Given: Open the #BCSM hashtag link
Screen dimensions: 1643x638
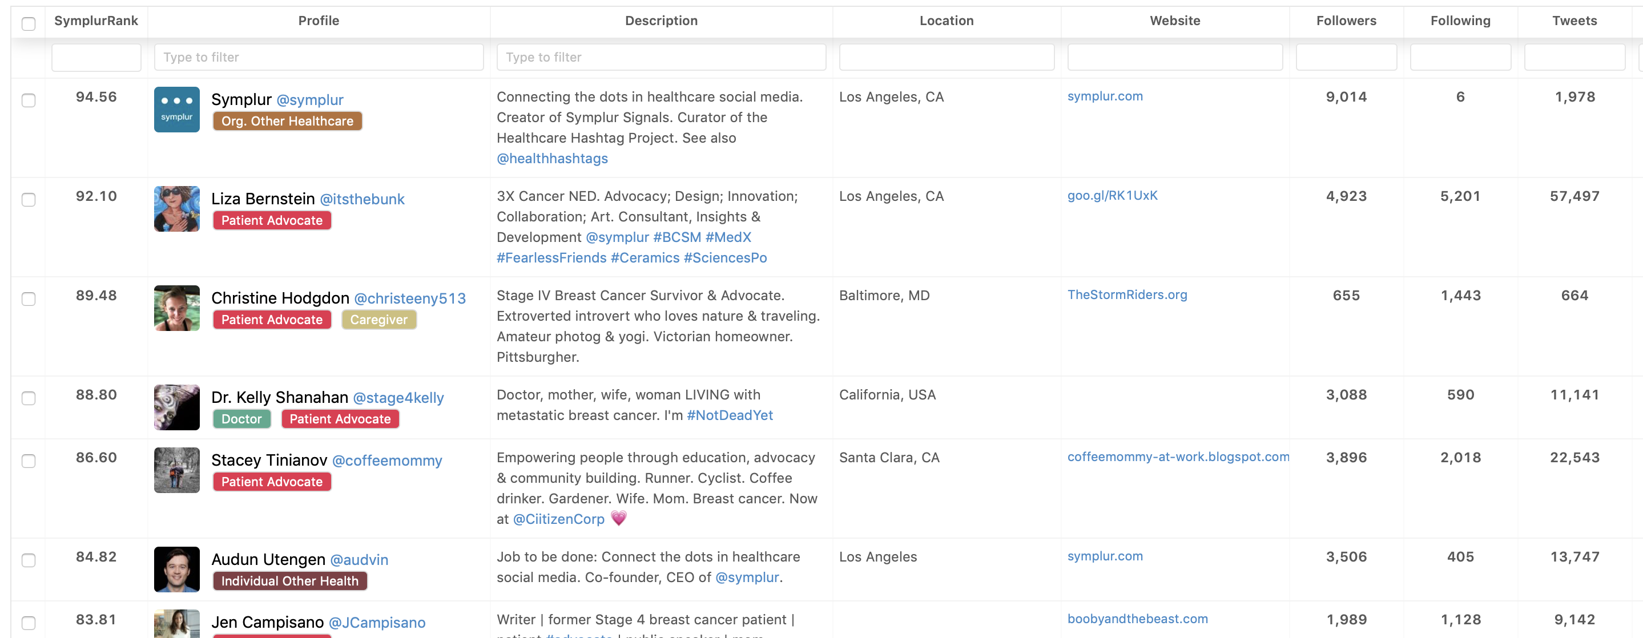Looking at the screenshot, I should pos(676,238).
